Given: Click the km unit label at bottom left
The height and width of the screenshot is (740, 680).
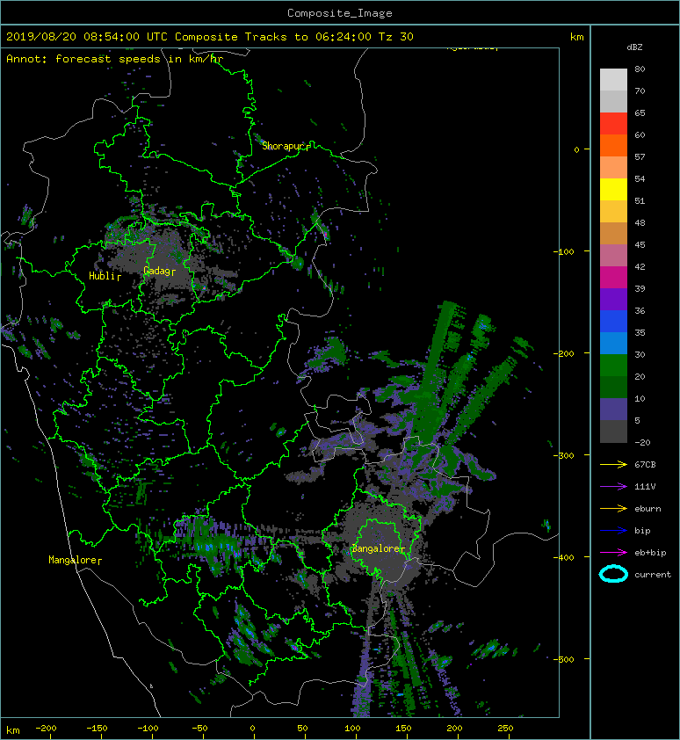Looking at the screenshot, I should point(13,730).
